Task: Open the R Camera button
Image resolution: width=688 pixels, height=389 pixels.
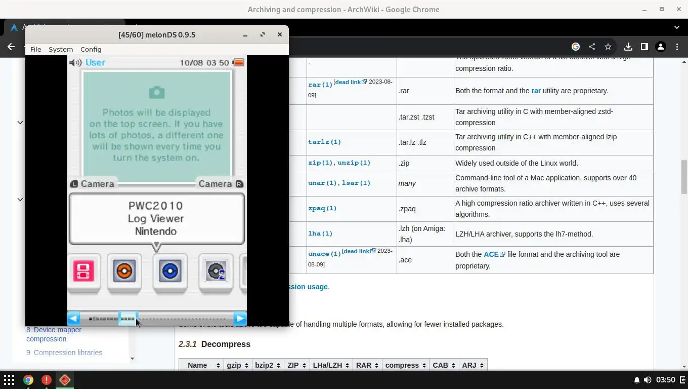Action: [220, 184]
